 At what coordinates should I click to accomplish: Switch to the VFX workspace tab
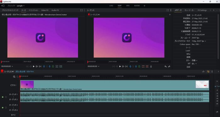[128, 6]
